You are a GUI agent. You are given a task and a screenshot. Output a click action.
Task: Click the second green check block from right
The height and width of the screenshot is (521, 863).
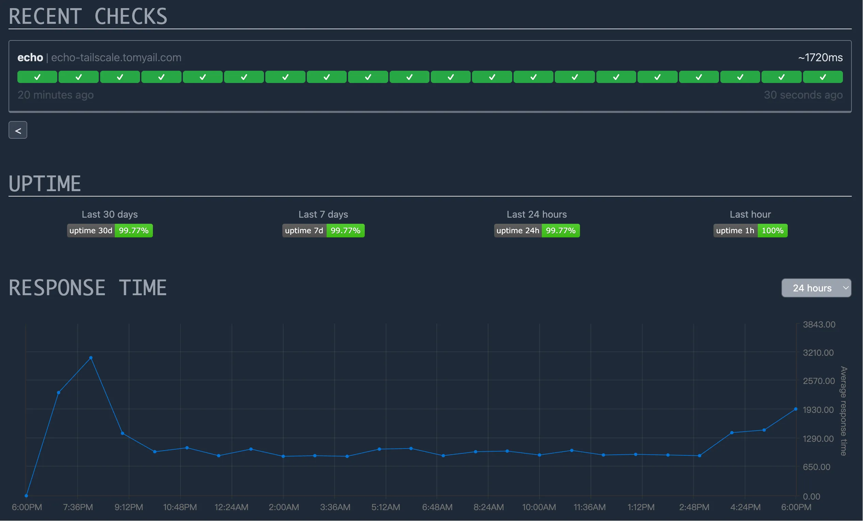pyautogui.click(x=781, y=77)
